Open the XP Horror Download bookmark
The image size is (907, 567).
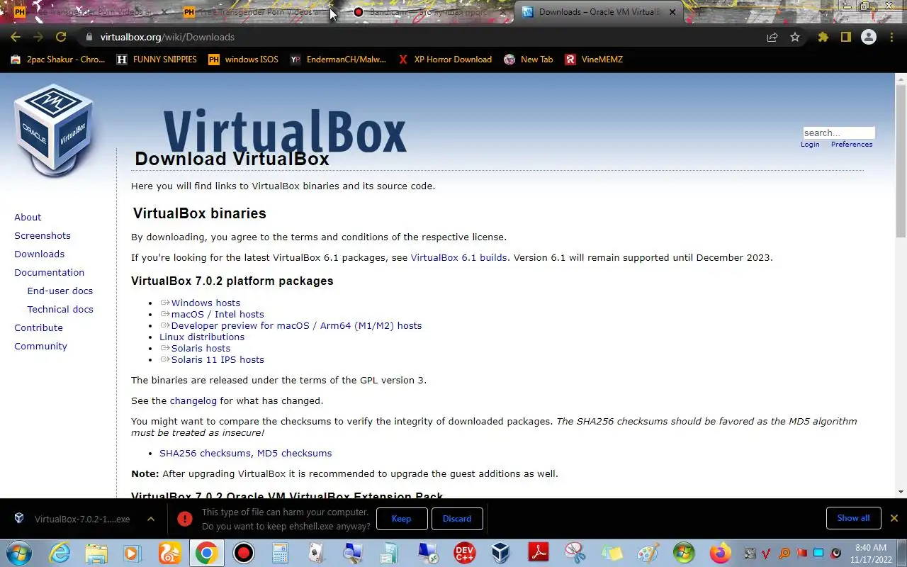pos(445,60)
